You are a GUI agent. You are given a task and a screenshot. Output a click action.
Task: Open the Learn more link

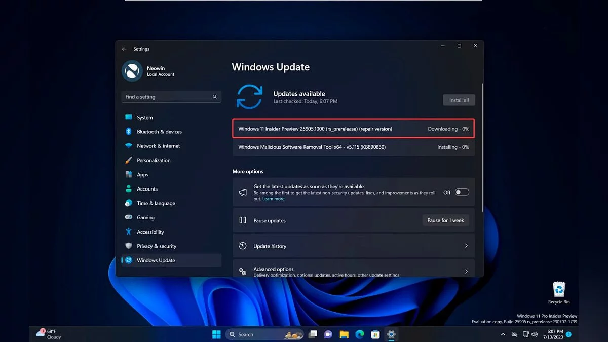pos(274,199)
